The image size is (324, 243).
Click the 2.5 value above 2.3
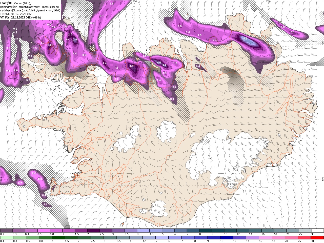(x=70, y=34)
